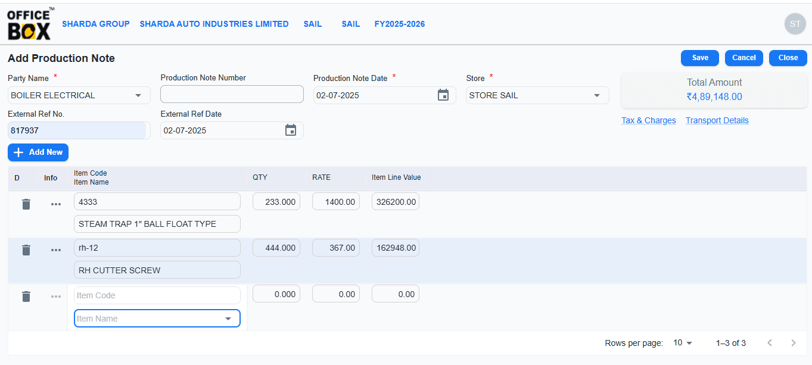Click the RATE column header

(x=321, y=177)
